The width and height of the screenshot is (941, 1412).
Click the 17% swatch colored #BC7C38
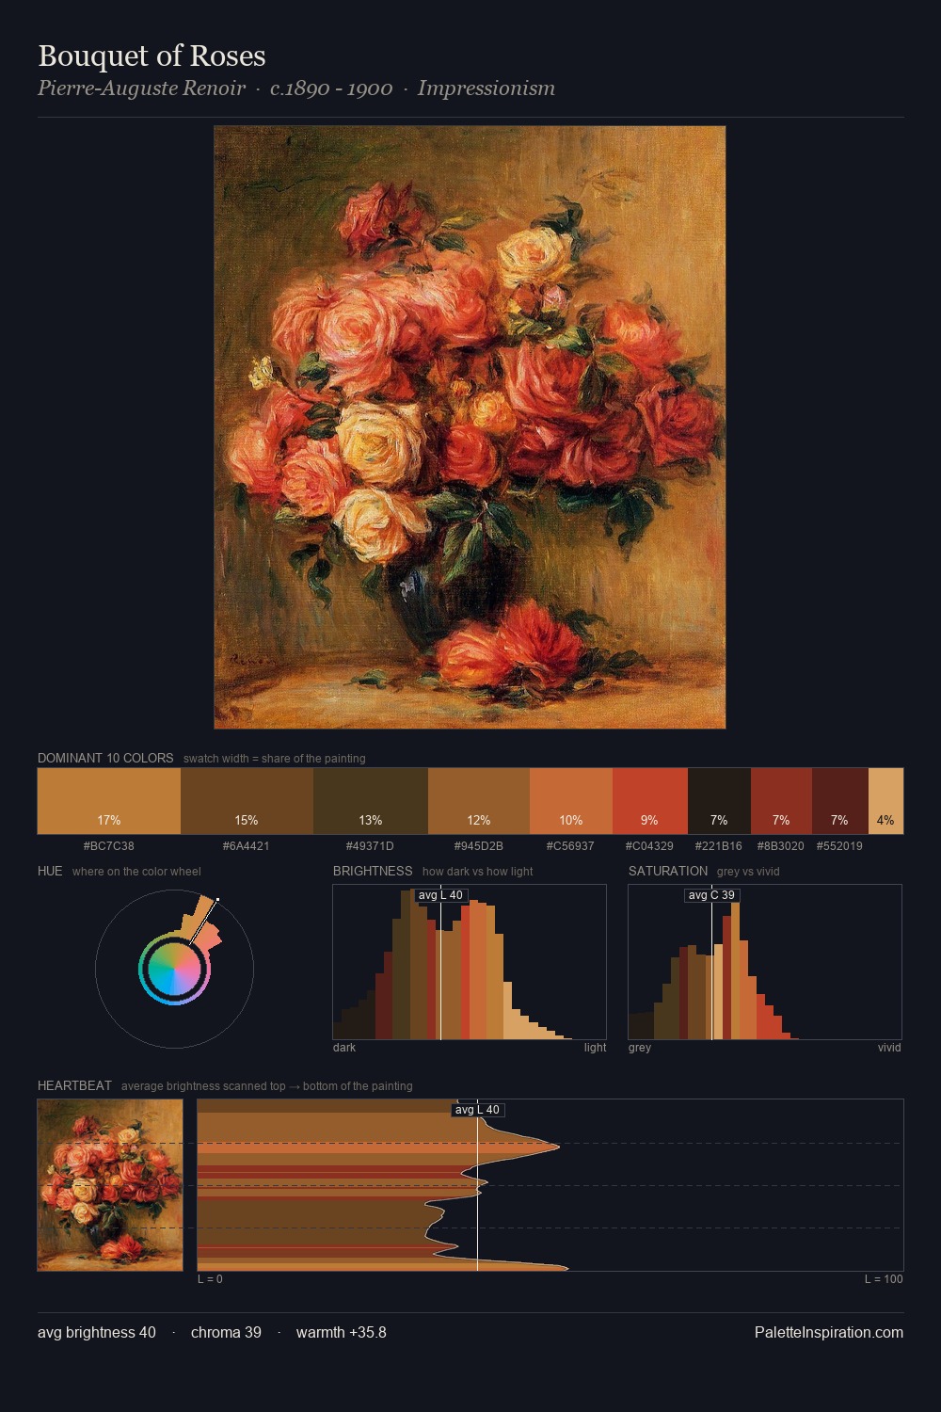109,801
